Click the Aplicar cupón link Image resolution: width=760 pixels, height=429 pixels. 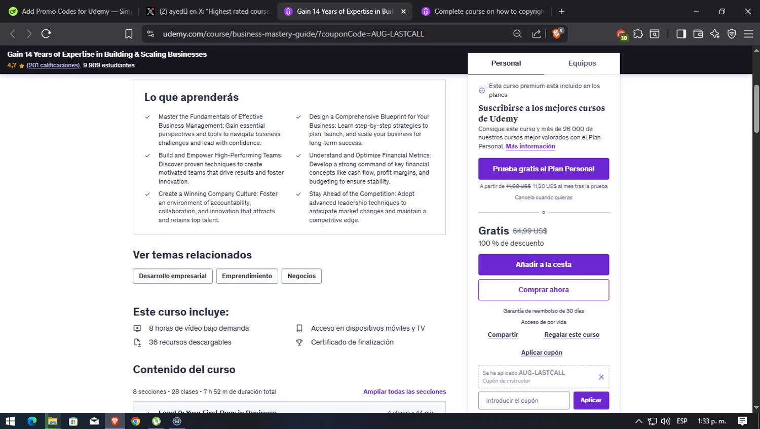pyautogui.click(x=542, y=353)
